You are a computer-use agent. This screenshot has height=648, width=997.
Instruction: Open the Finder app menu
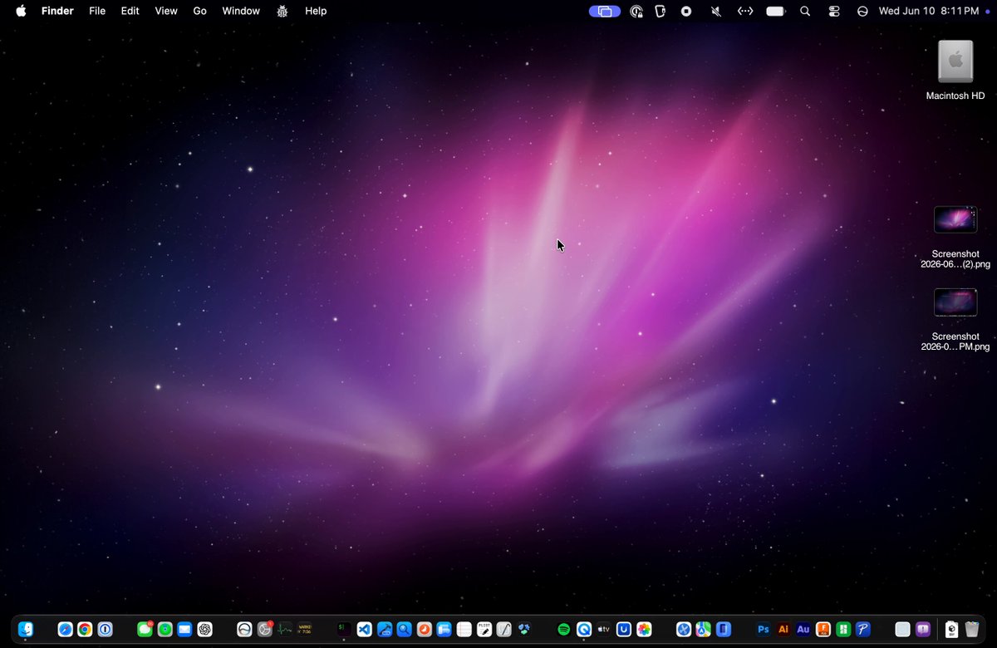(57, 11)
